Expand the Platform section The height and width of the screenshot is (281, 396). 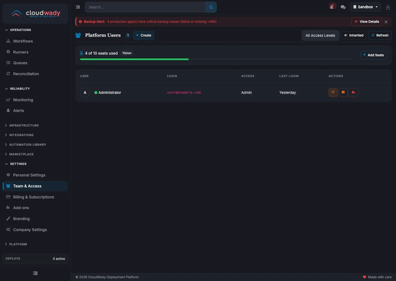point(16,244)
